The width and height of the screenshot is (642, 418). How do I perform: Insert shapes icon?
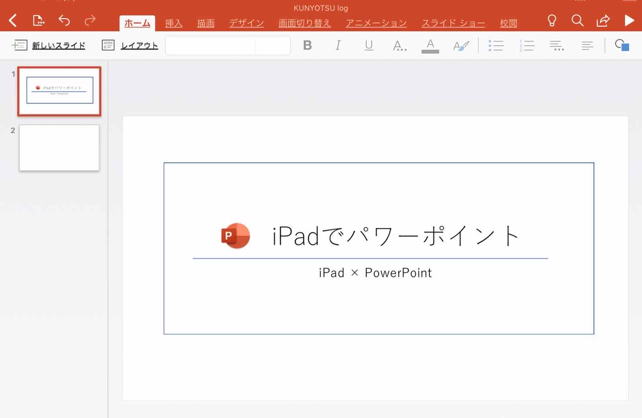point(622,45)
